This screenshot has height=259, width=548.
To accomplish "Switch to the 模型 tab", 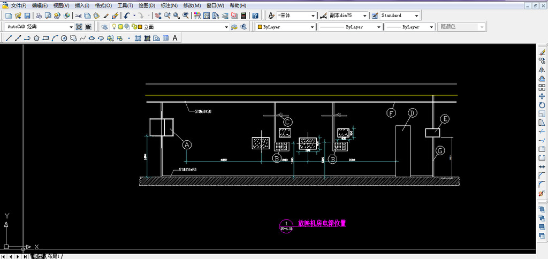I will (x=38, y=256).
